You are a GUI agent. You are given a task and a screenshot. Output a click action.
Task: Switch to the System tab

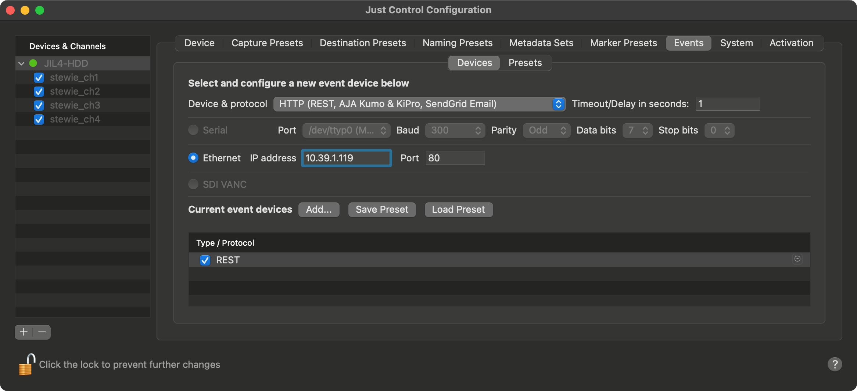pyautogui.click(x=736, y=43)
